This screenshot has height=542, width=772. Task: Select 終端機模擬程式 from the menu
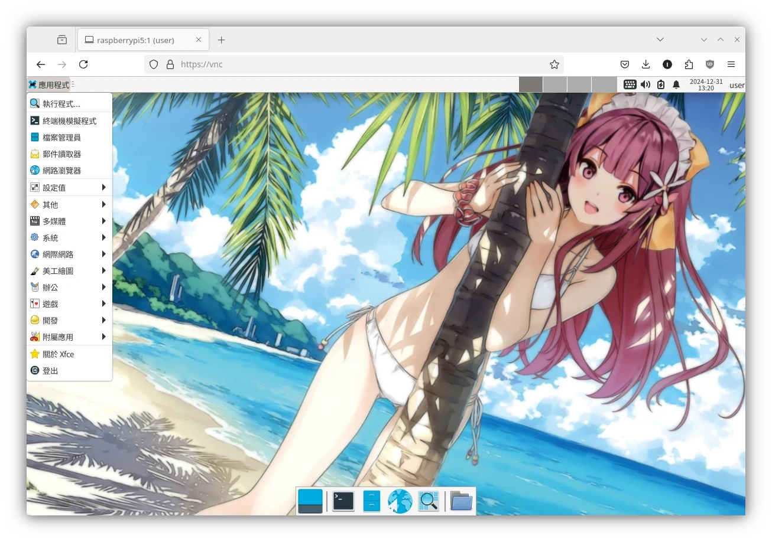tap(69, 121)
